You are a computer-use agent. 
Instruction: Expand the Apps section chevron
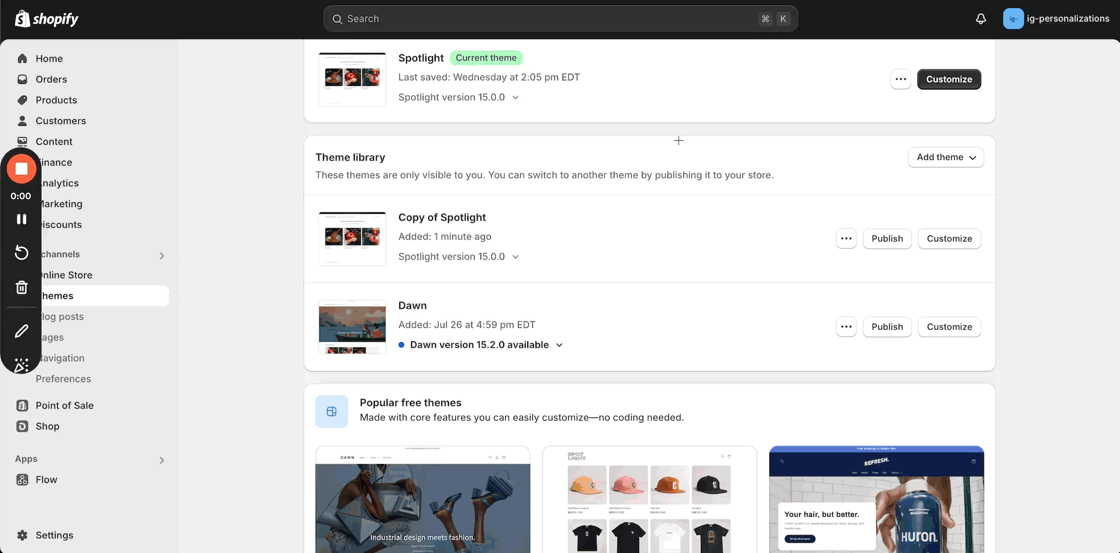point(162,460)
